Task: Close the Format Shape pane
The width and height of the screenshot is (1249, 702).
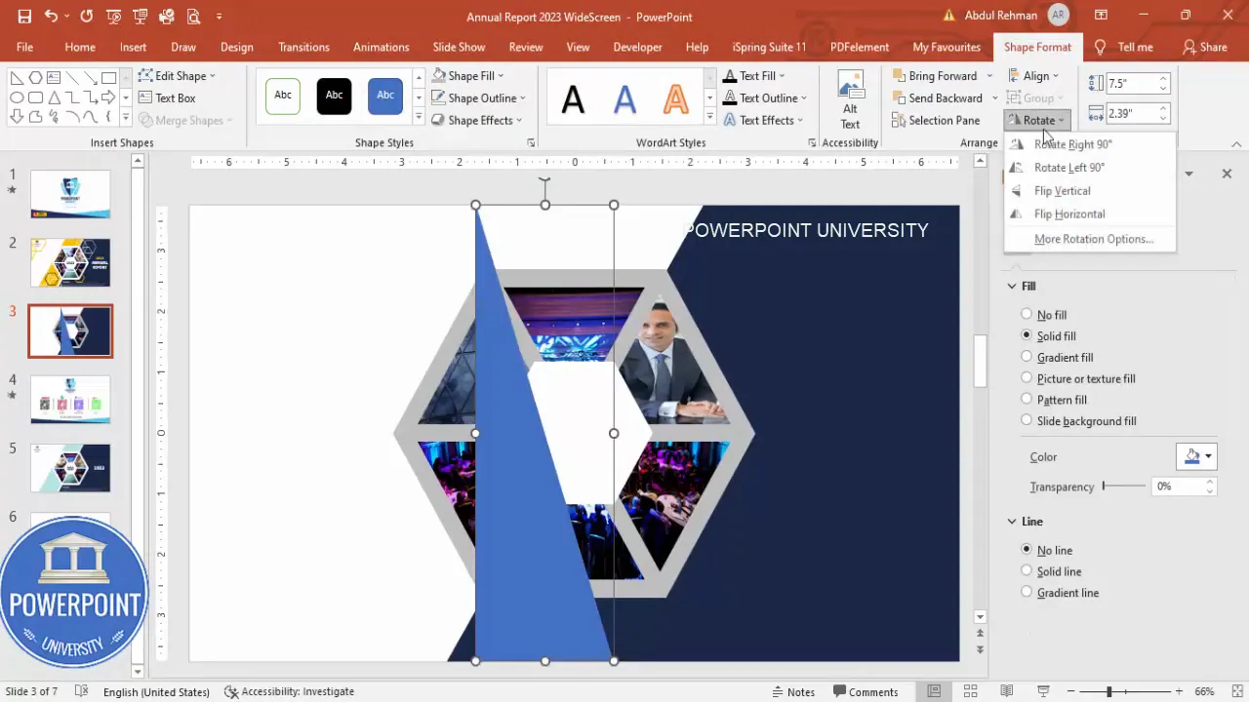Action: pyautogui.click(x=1227, y=174)
